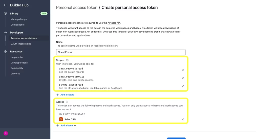Open the Add a base picker
Screen dimensions: 259x139
tap(64, 125)
